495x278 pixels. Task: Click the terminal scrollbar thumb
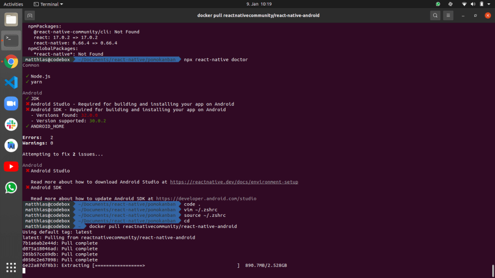click(x=493, y=271)
